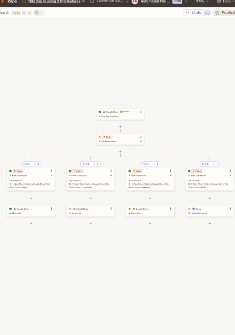Open the version history clock icon
235x335 pixels.
tap(208, 13)
